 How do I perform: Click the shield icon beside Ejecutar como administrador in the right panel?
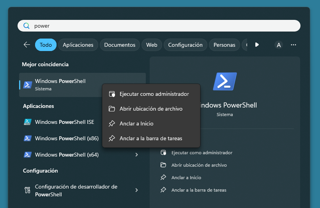coord(163,153)
